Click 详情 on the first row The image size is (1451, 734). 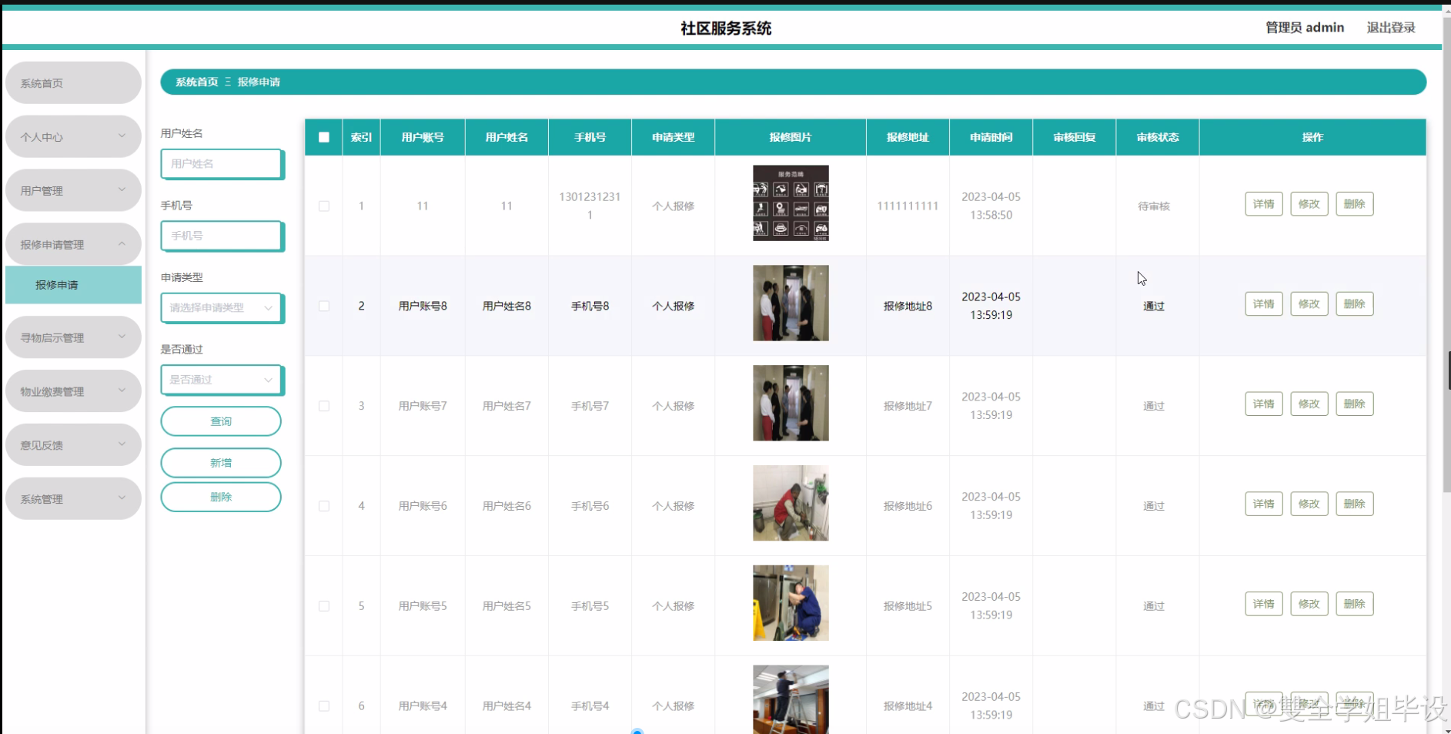pyautogui.click(x=1263, y=203)
